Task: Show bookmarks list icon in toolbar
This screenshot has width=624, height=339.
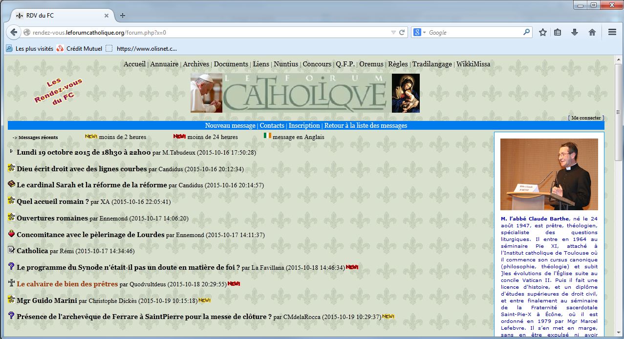Action: tap(558, 33)
